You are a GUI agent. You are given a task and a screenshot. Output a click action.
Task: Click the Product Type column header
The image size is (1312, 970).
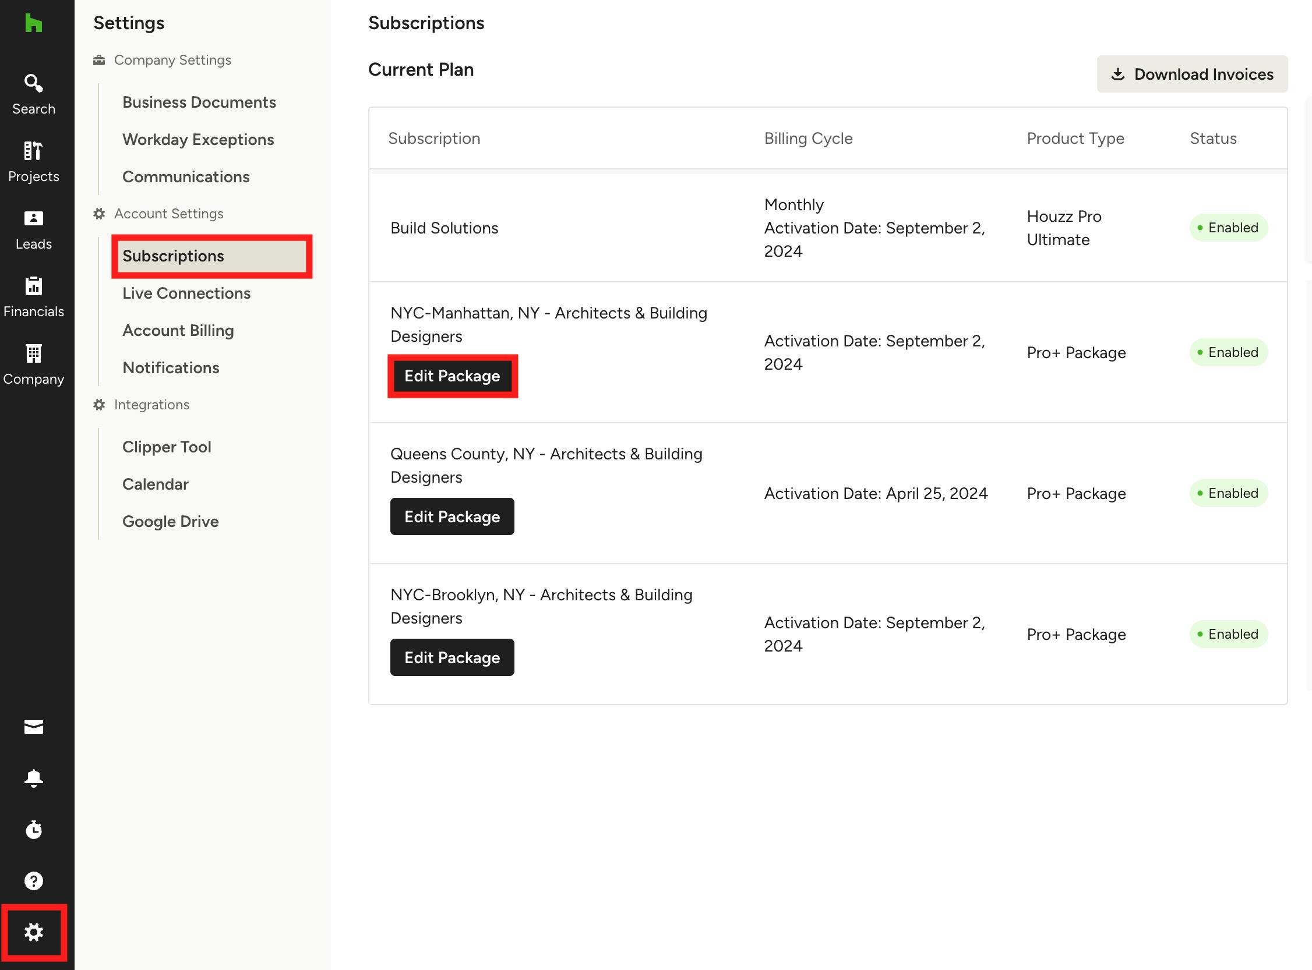1076,139
